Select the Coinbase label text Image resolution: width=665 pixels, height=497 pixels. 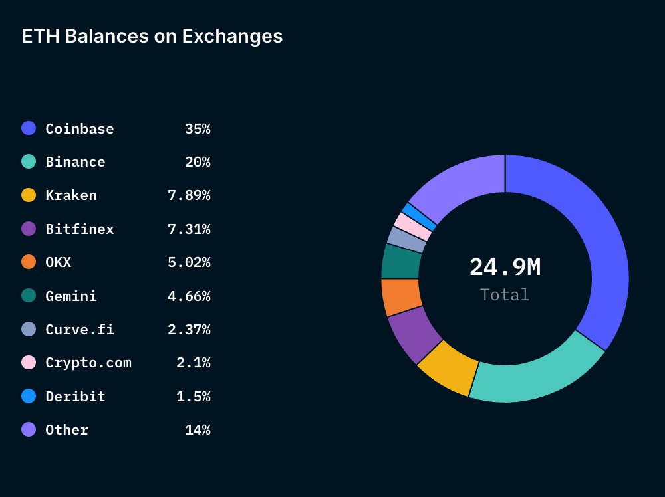pyautogui.click(x=79, y=128)
